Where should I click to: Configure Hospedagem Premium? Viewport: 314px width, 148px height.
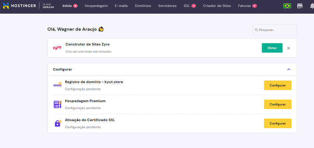[x=277, y=104]
